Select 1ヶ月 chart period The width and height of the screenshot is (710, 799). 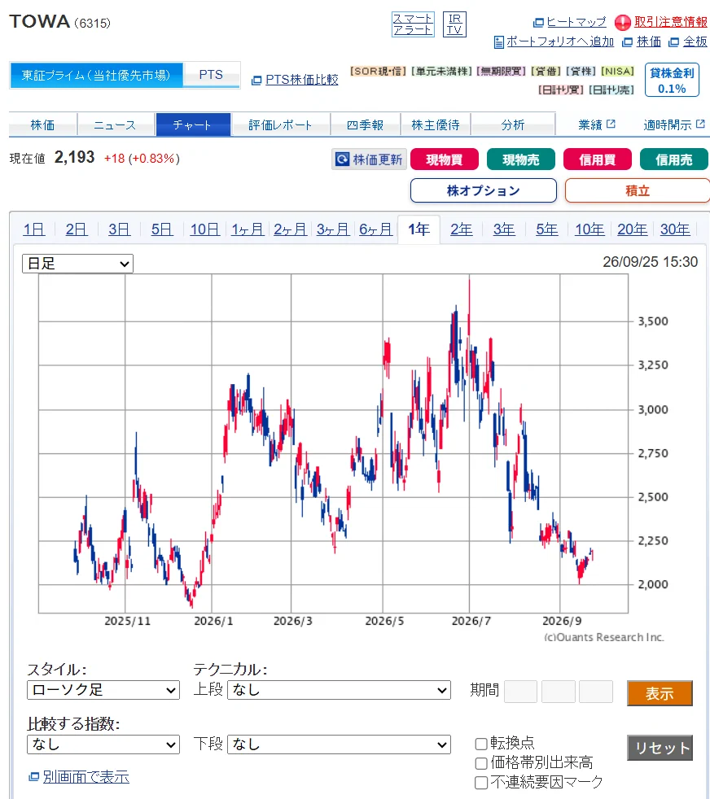(248, 229)
